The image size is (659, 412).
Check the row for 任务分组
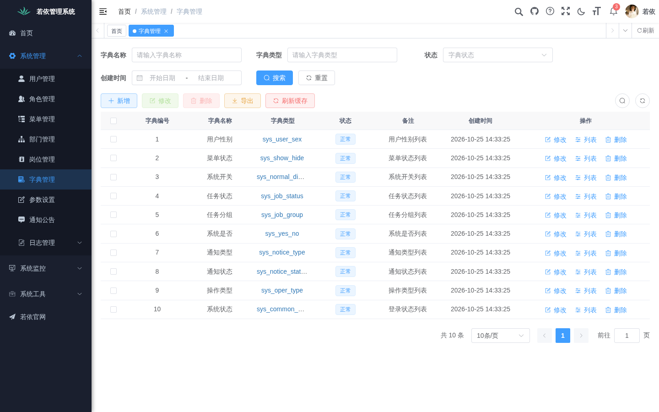point(113,215)
